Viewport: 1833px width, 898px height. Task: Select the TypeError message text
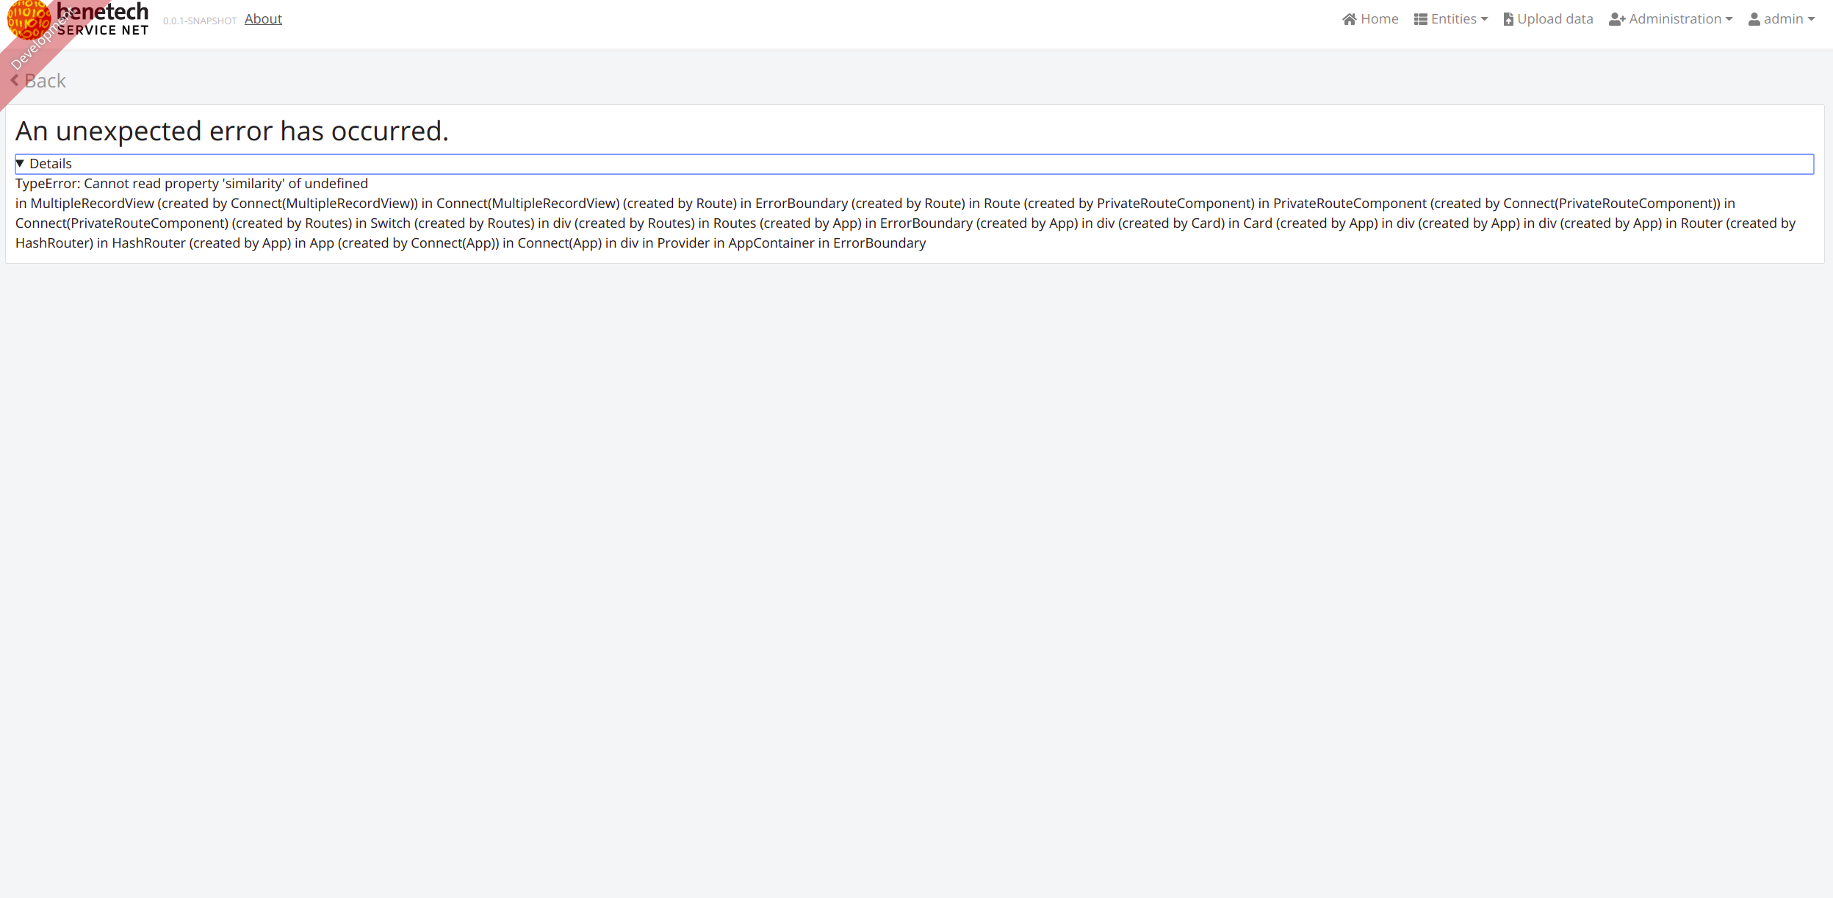click(192, 183)
